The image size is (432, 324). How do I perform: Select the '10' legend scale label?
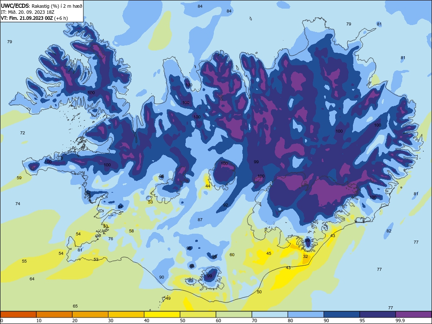point(39,321)
